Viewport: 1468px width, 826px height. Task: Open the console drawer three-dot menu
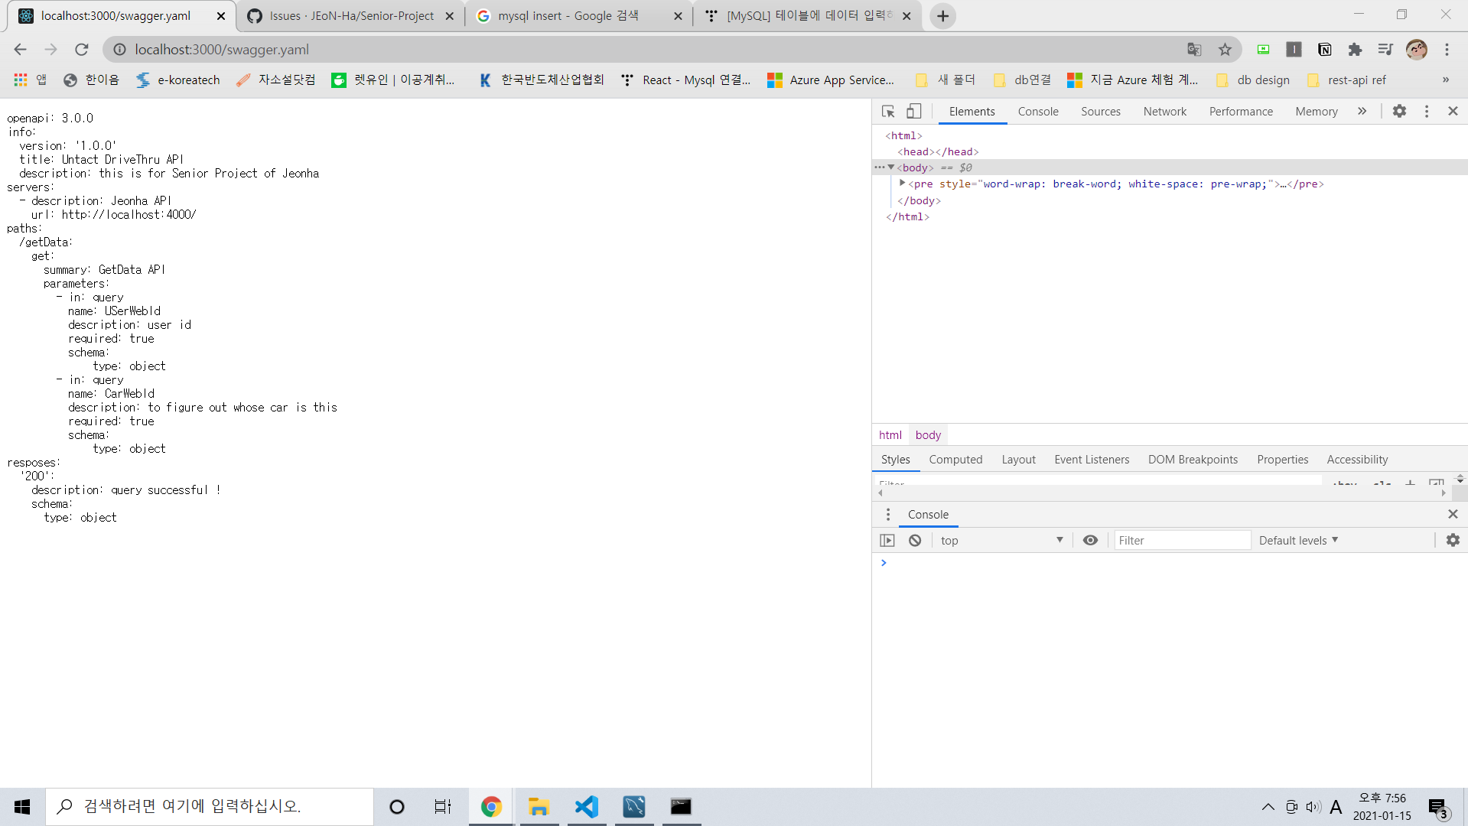pos(887,515)
